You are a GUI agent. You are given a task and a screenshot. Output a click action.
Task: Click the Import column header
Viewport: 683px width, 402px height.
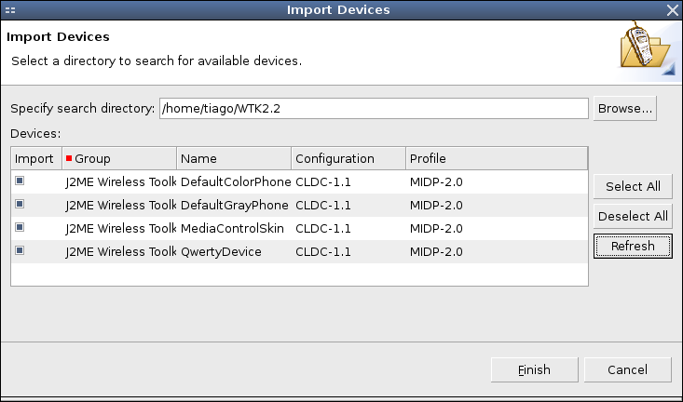36,158
